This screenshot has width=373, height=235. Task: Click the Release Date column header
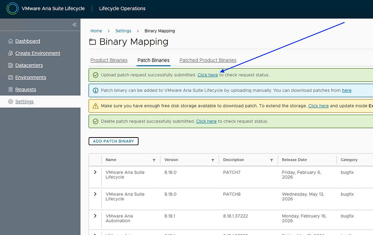(x=294, y=160)
